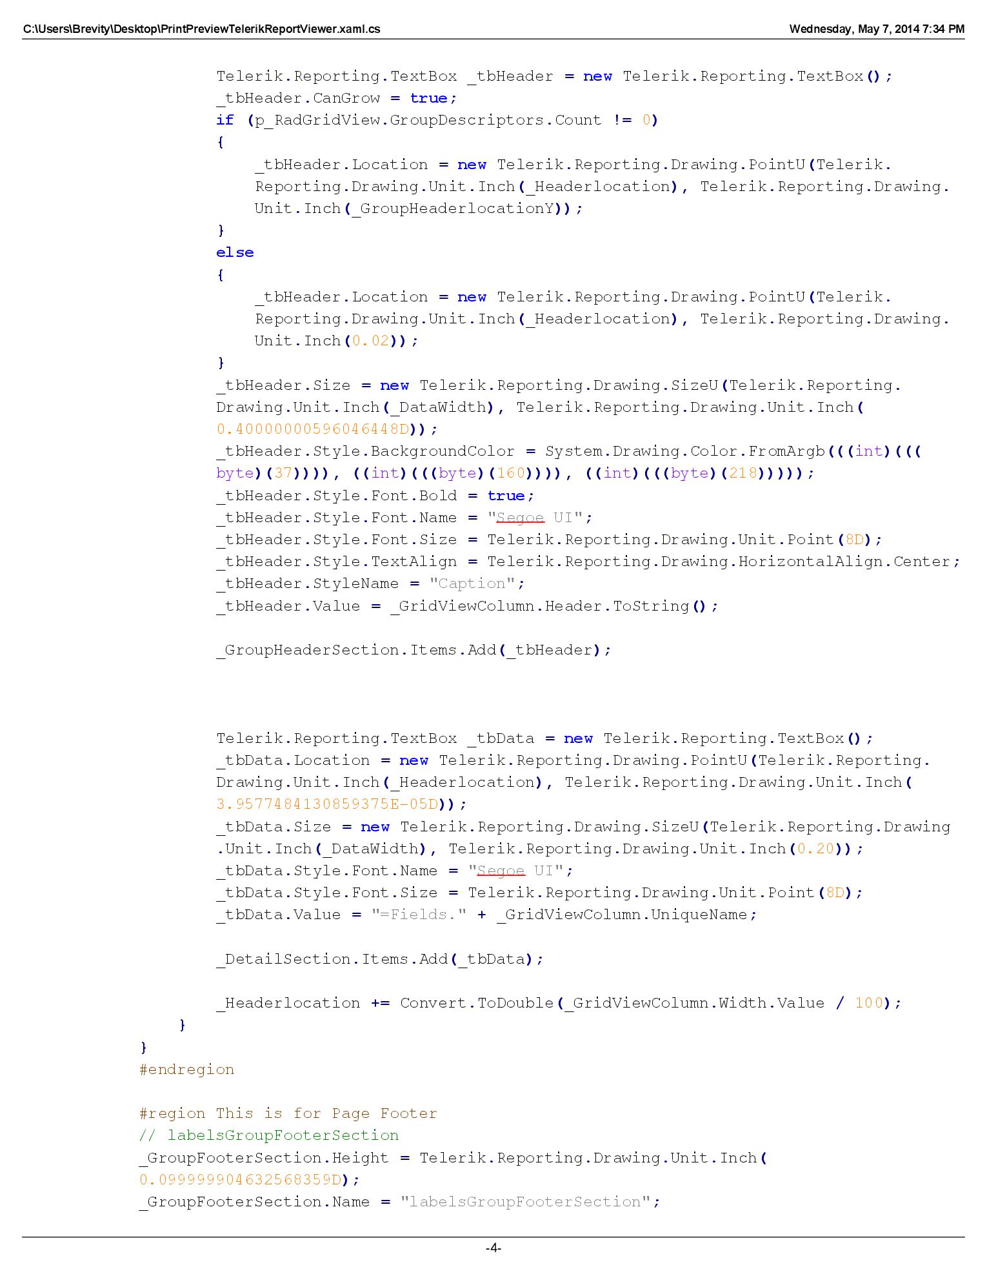
Task: Click the file path PrintPreviewTelerikReportViewer.xaml.cs in the header
Action: (202, 29)
